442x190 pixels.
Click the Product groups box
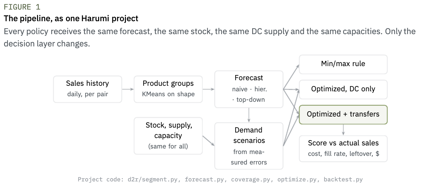pyautogui.click(x=168, y=89)
